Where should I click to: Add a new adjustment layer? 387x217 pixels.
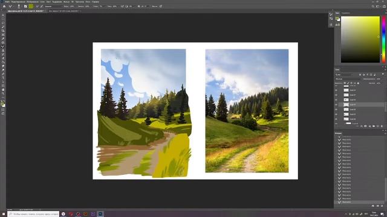tap(369, 126)
